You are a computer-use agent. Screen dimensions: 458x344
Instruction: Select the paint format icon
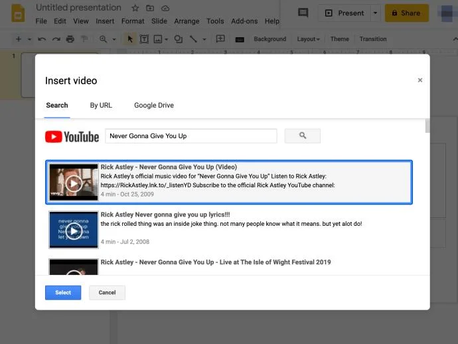84,39
